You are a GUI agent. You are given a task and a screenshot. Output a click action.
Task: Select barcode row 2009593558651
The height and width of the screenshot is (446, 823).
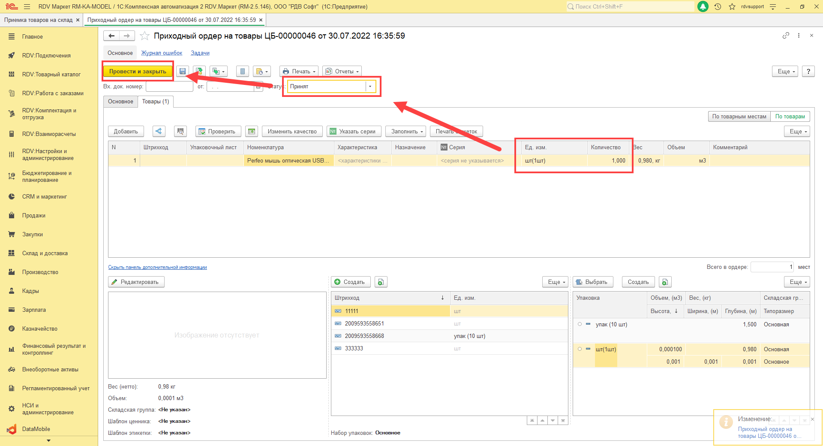(450, 323)
